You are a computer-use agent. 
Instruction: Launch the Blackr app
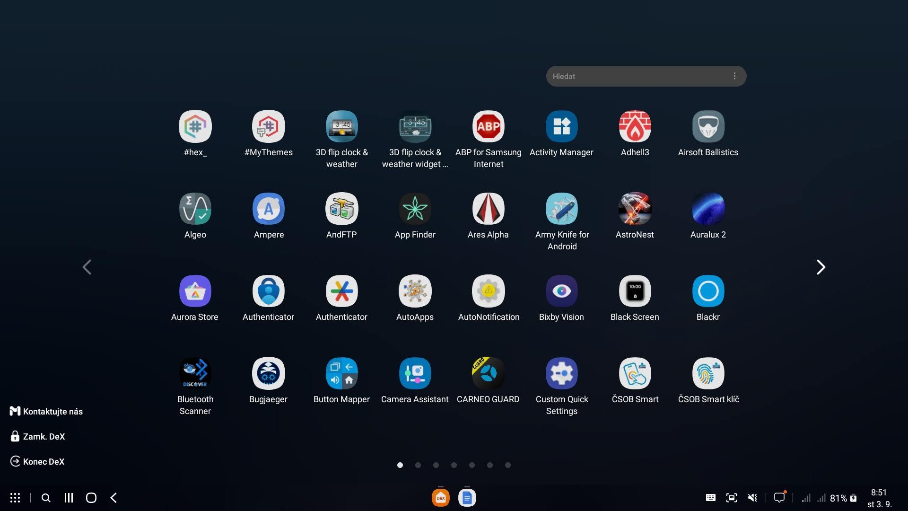[708, 291]
